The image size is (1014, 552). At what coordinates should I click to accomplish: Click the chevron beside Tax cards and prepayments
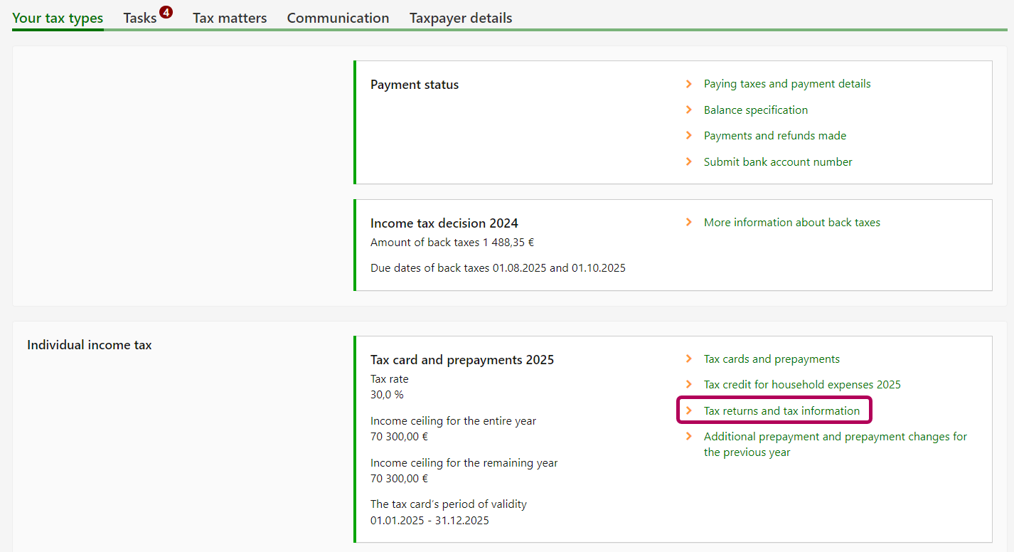click(x=688, y=359)
